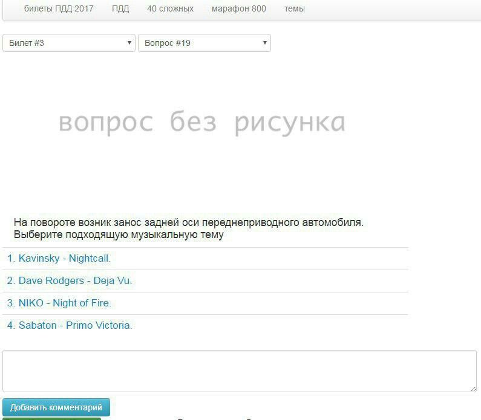Click inside the comment text area

click(240, 371)
